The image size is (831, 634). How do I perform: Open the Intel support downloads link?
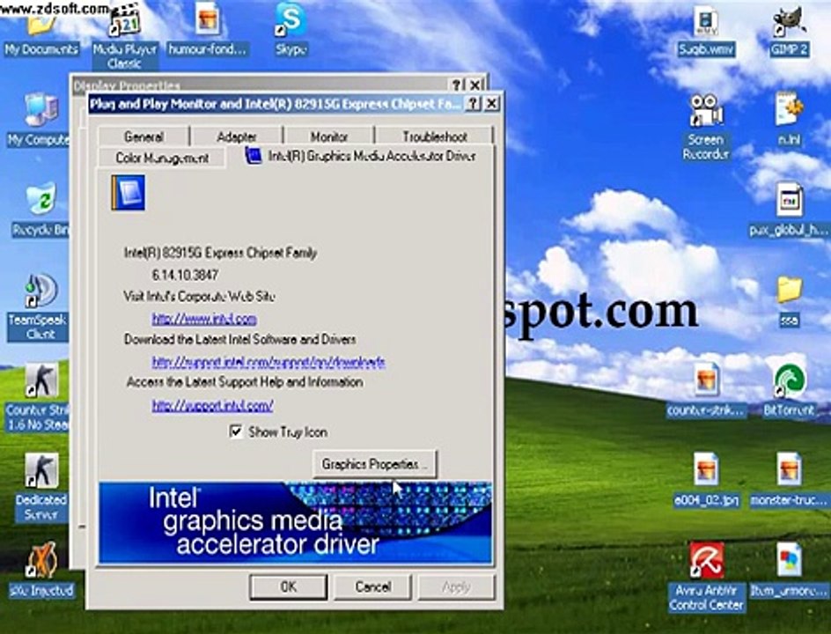point(268,362)
